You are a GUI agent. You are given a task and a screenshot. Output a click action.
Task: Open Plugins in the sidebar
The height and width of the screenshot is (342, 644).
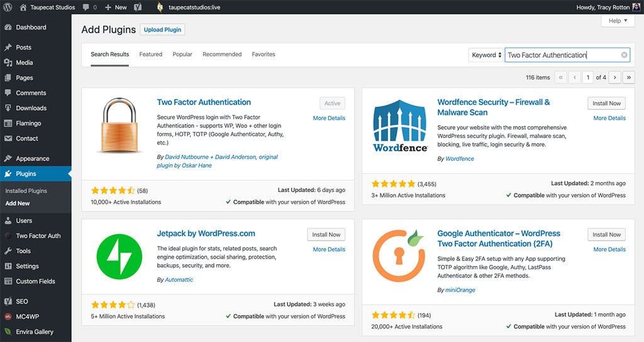pyautogui.click(x=36, y=174)
